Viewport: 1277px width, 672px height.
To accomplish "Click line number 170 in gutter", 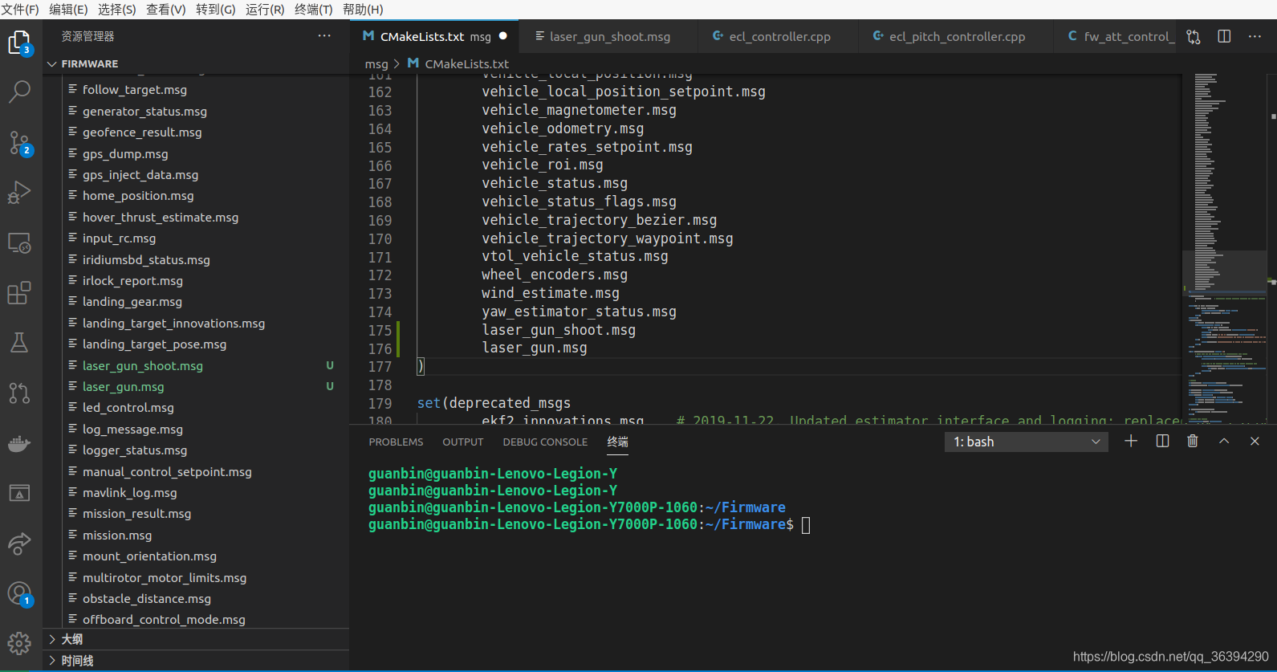I will 380,239.
